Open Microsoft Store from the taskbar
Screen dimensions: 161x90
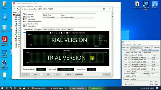click(24, 88)
